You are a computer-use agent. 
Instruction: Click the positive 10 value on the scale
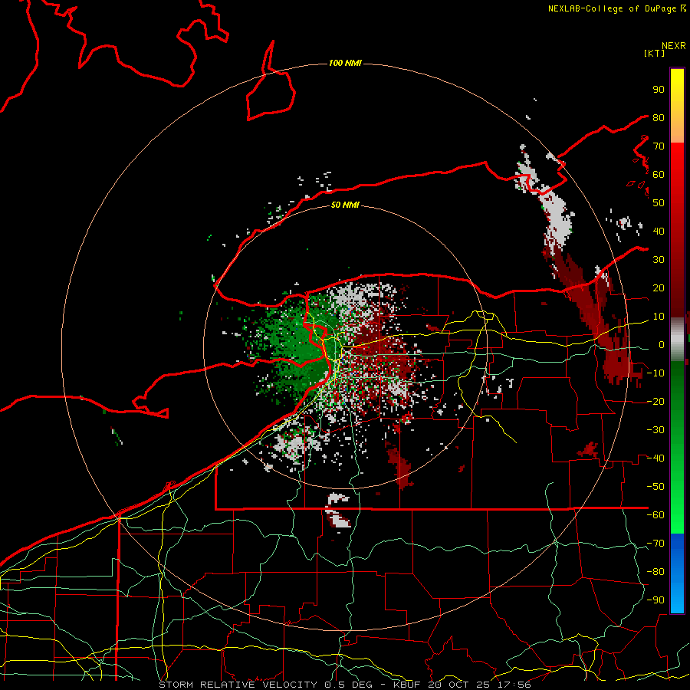point(659,317)
